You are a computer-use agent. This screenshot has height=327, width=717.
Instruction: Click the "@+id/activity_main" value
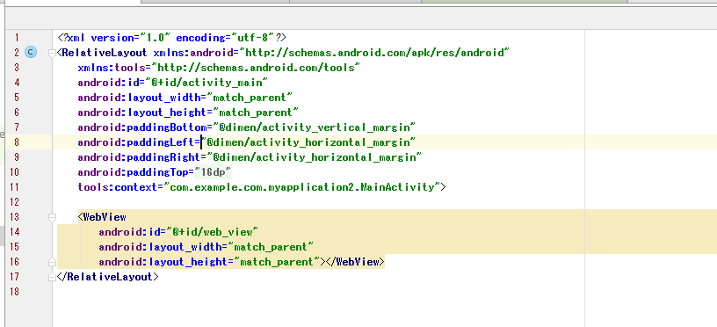click(206, 83)
